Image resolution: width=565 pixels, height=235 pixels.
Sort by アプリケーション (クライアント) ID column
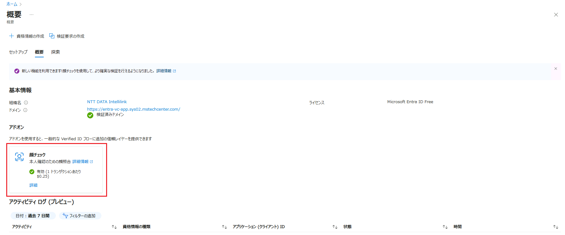(335, 227)
